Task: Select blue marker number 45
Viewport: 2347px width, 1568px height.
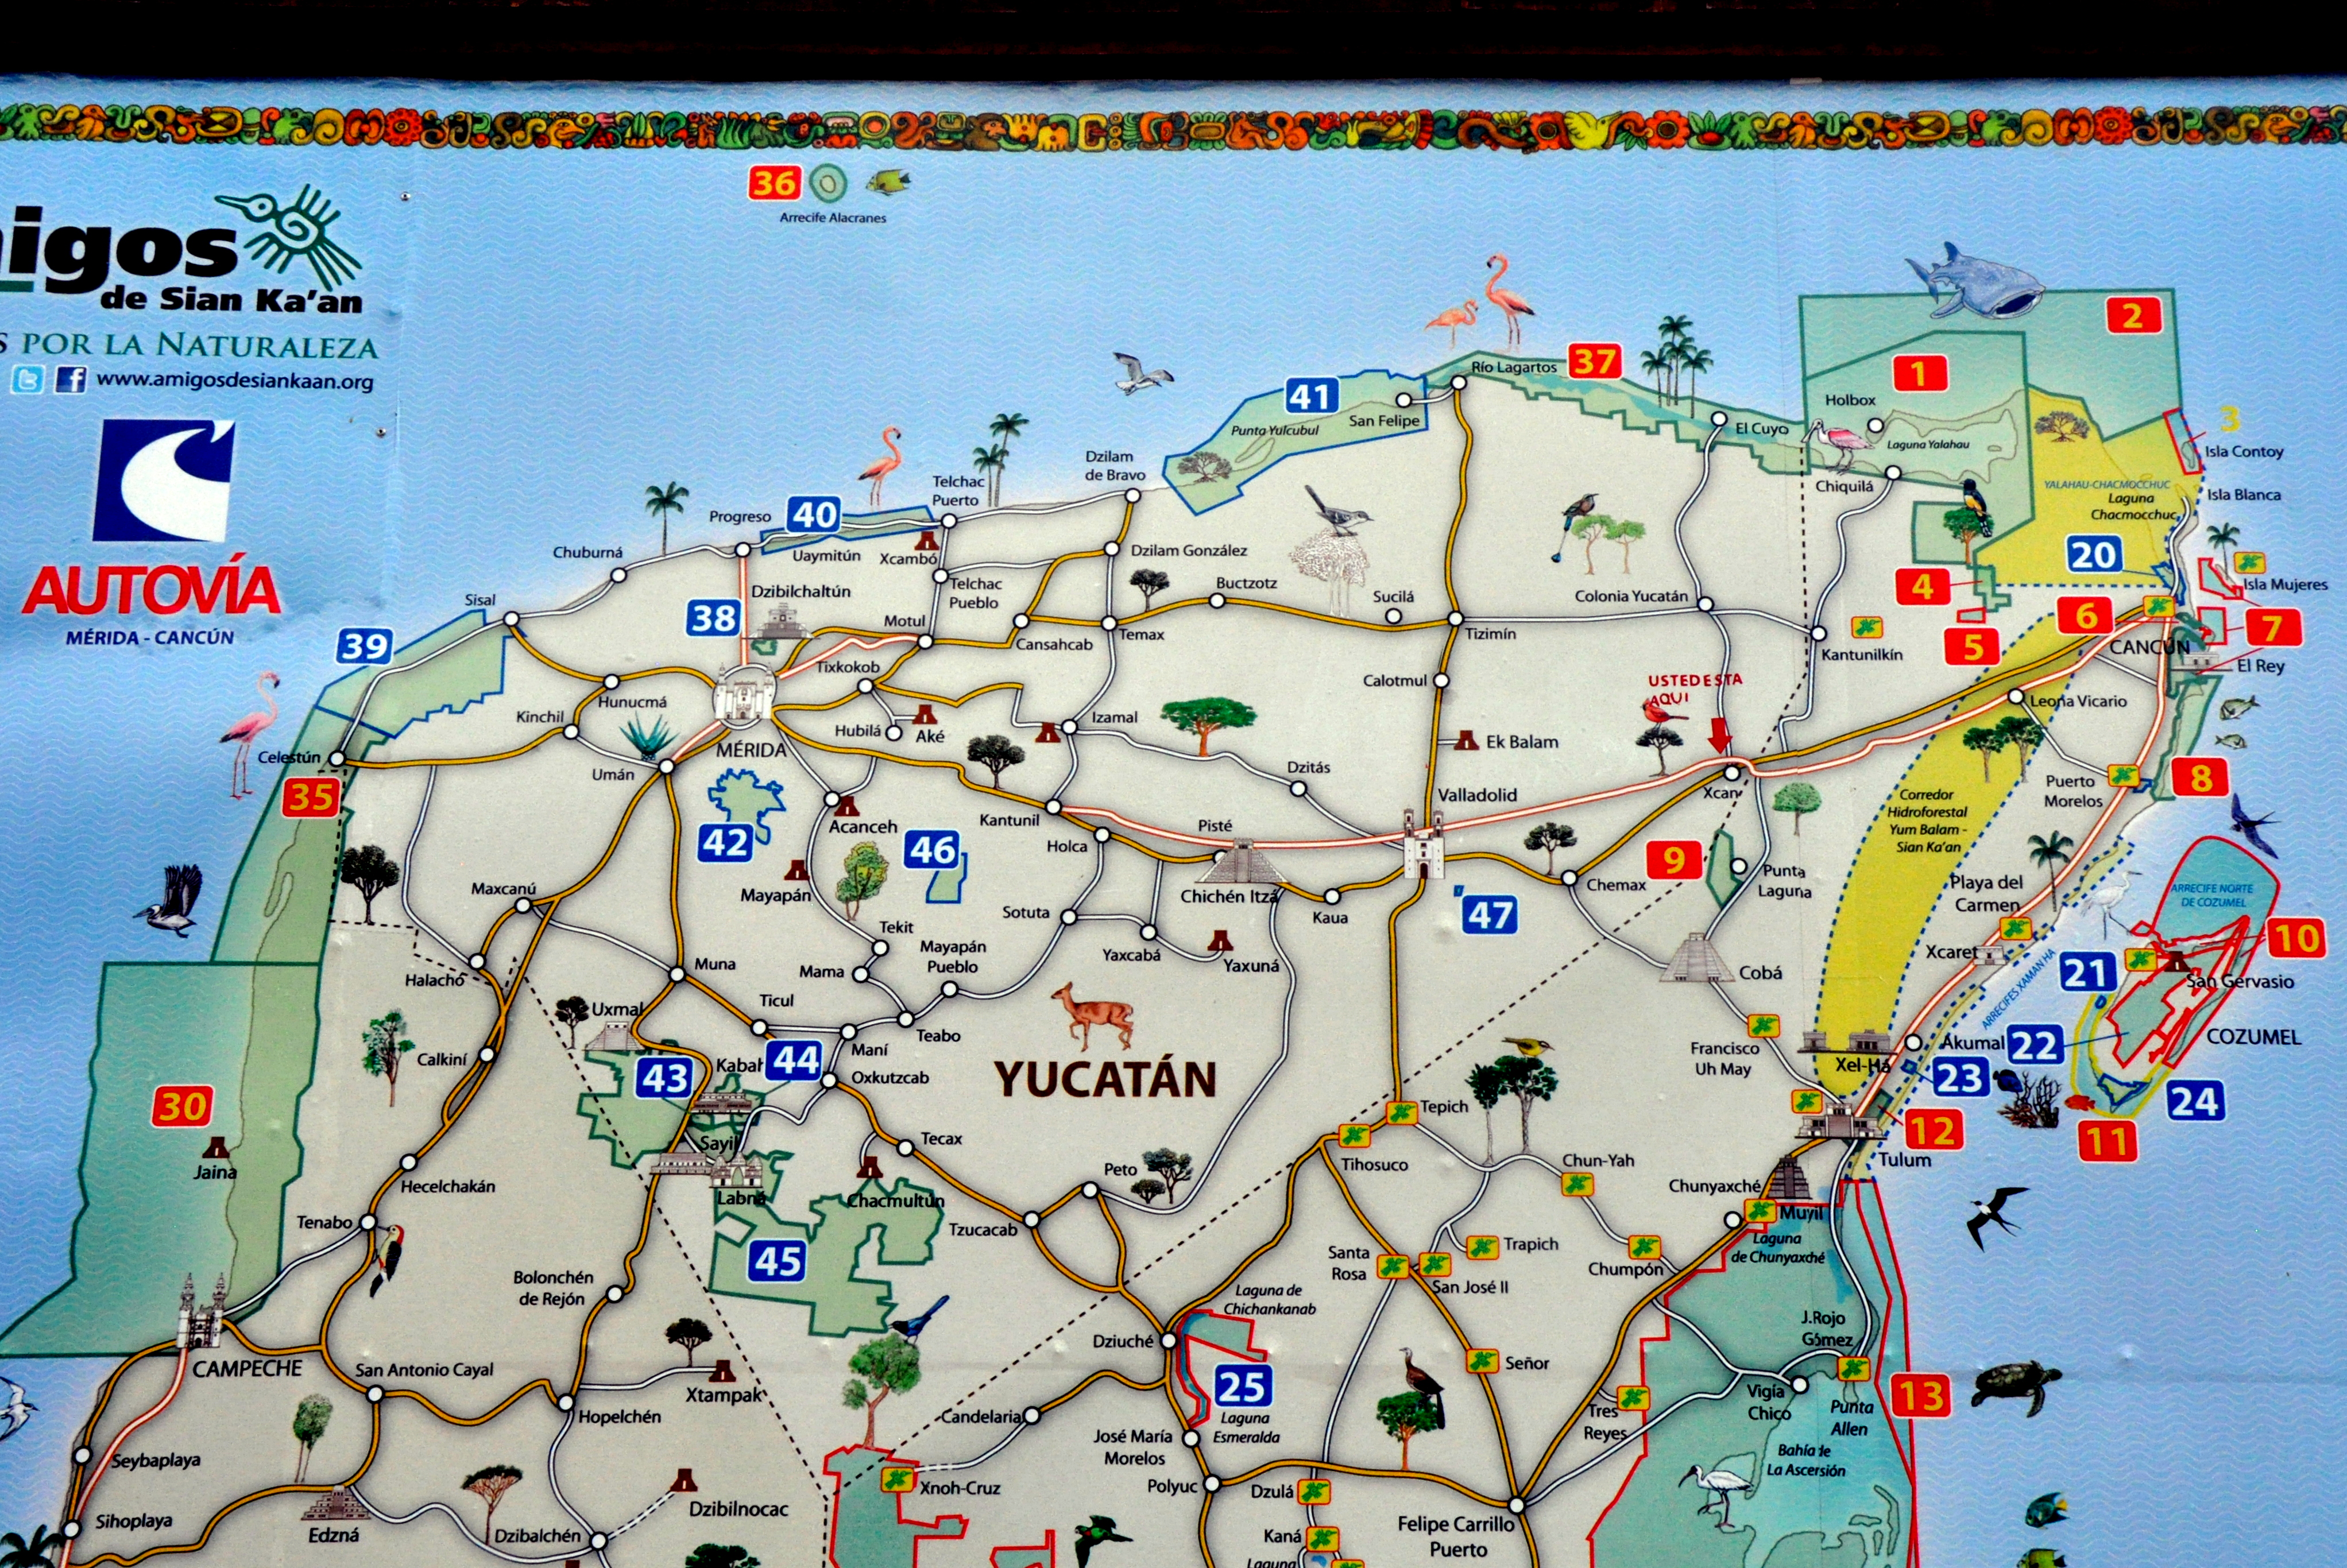Action: pos(777,1261)
